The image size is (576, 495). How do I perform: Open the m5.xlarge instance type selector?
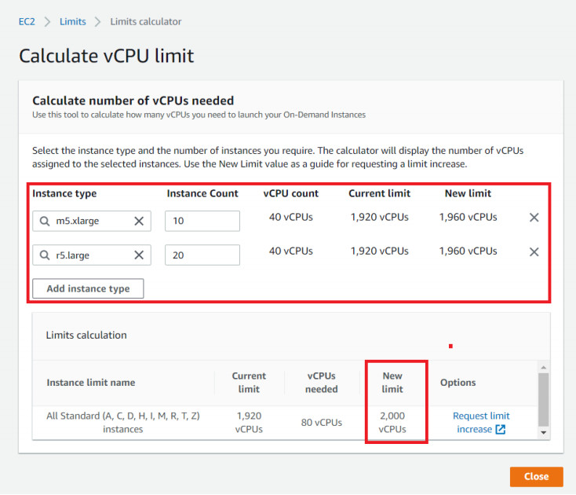(92, 221)
